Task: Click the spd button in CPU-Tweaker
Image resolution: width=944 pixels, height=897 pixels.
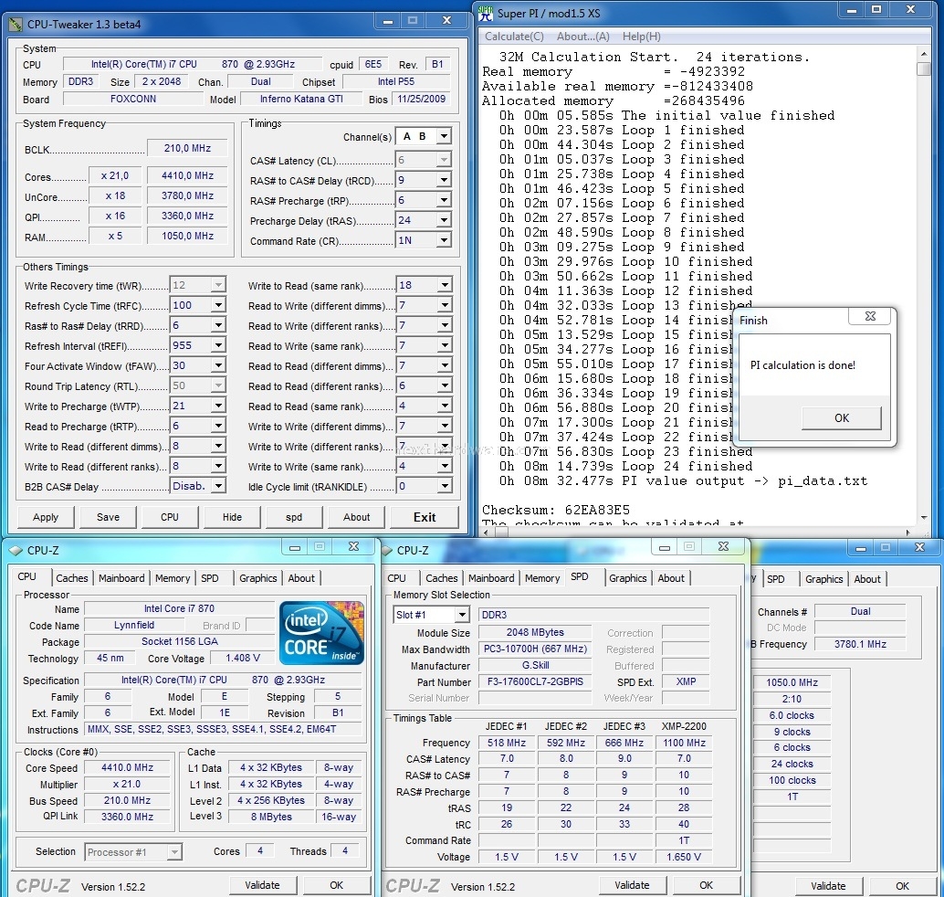Action: (294, 518)
